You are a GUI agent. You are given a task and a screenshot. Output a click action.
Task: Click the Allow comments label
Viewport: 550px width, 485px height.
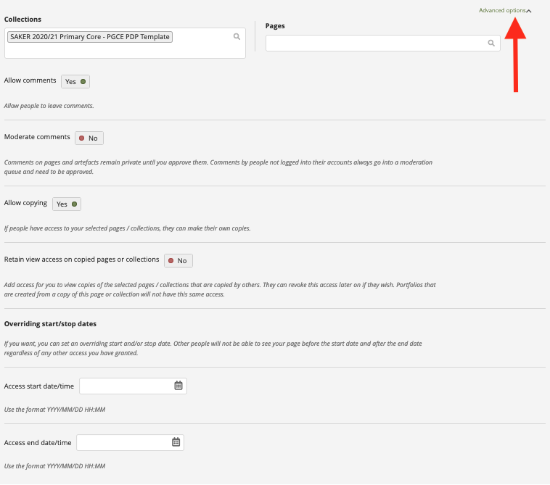(30, 80)
